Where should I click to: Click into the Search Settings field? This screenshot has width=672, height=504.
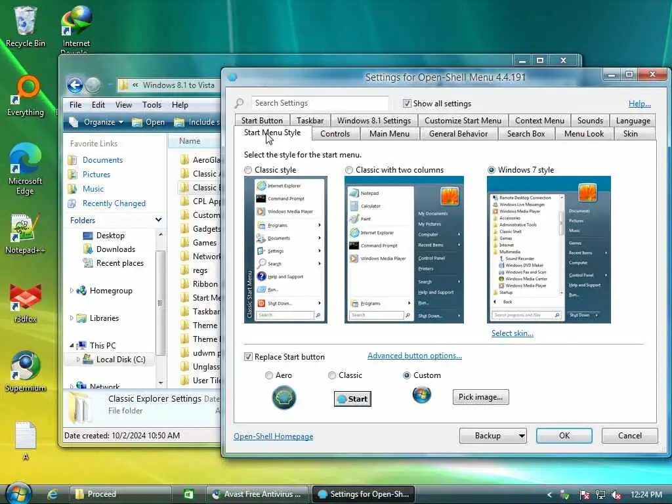pos(320,103)
